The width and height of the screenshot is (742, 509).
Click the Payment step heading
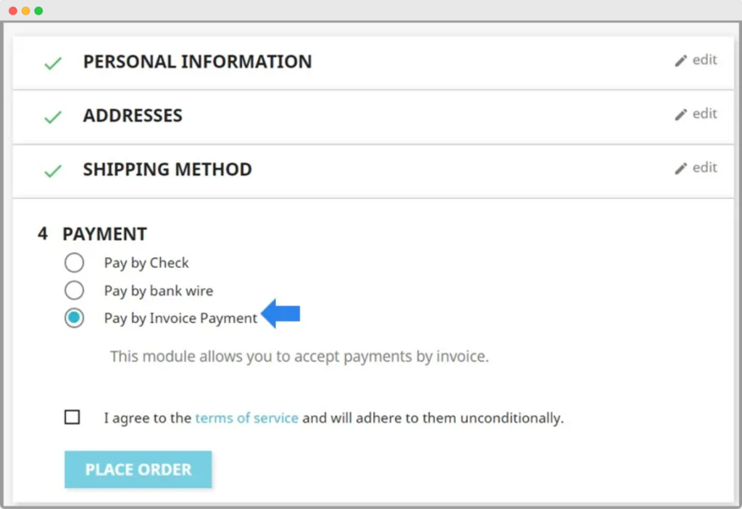[x=104, y=234]
